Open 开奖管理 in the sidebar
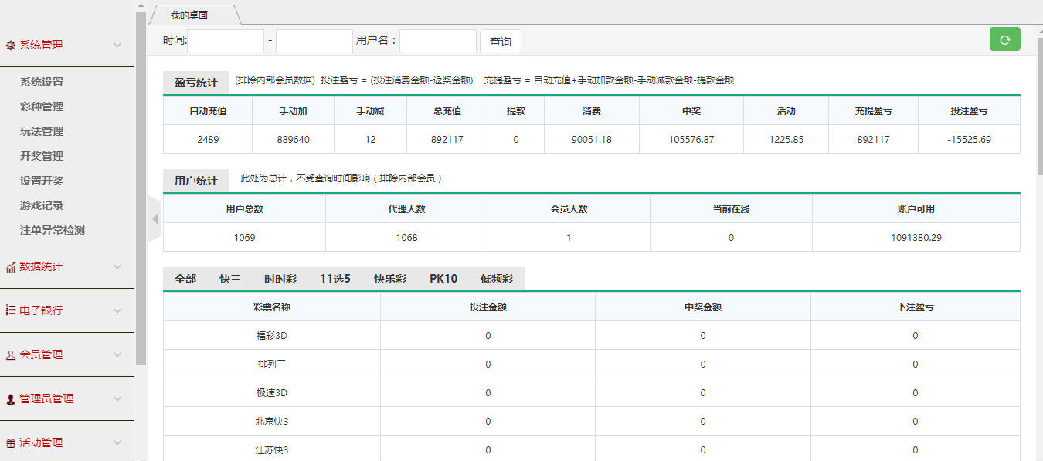 tap(42, 156)
